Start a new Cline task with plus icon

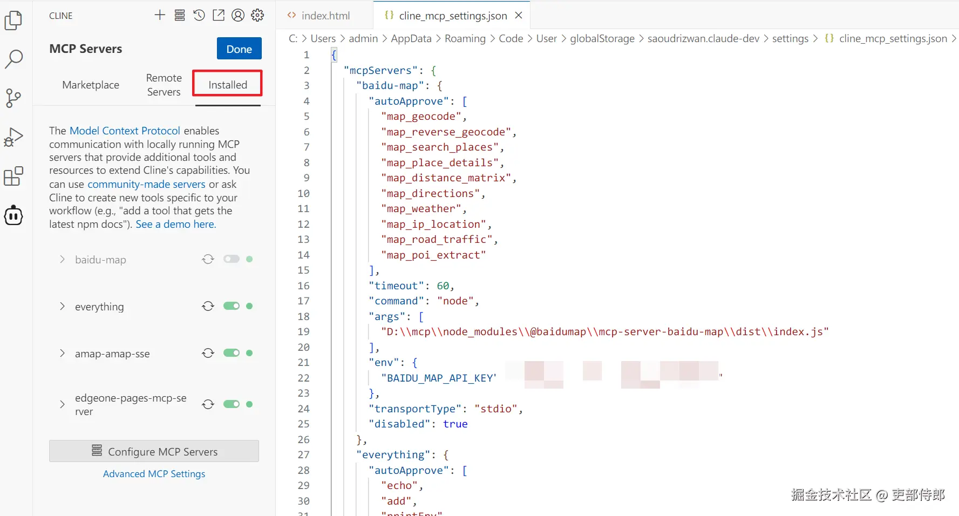tap(160, 15)
